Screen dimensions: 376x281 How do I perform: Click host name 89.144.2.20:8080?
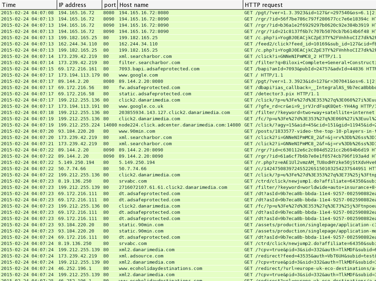click(x=141, y=81)
